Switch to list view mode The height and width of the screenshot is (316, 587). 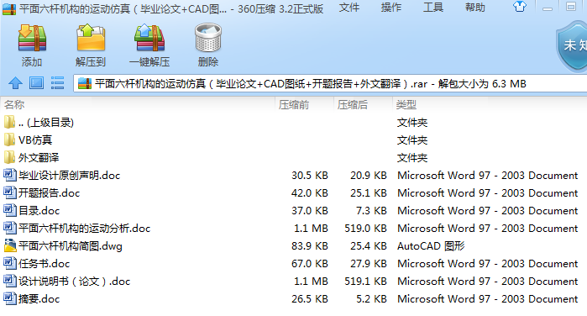57,83
